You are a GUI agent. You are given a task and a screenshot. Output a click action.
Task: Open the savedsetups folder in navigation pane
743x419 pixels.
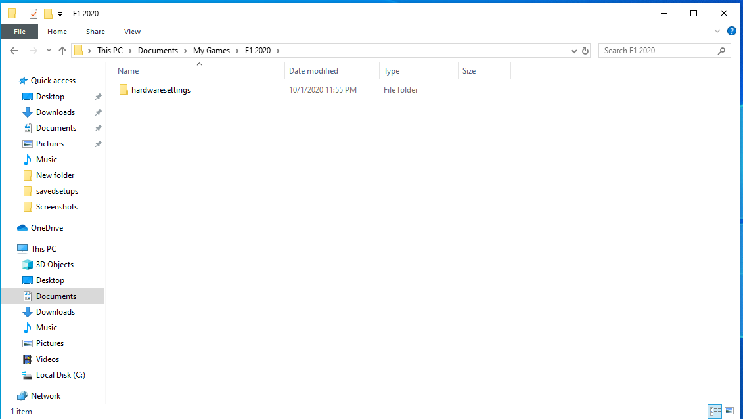tap(57, 191)
